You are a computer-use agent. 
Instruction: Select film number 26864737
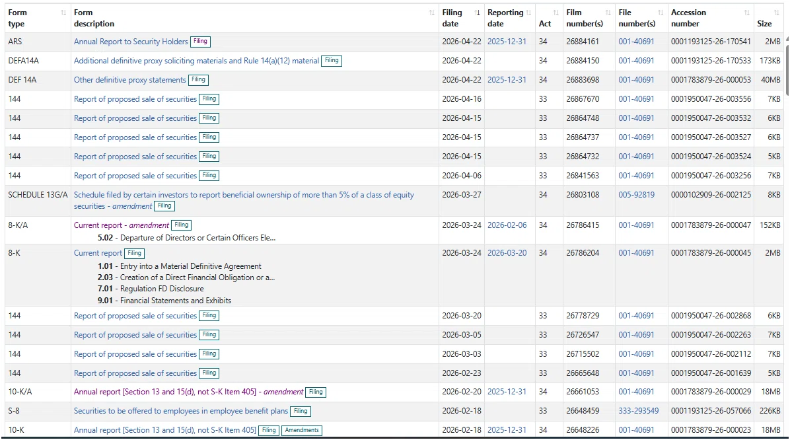pos(583,137)
